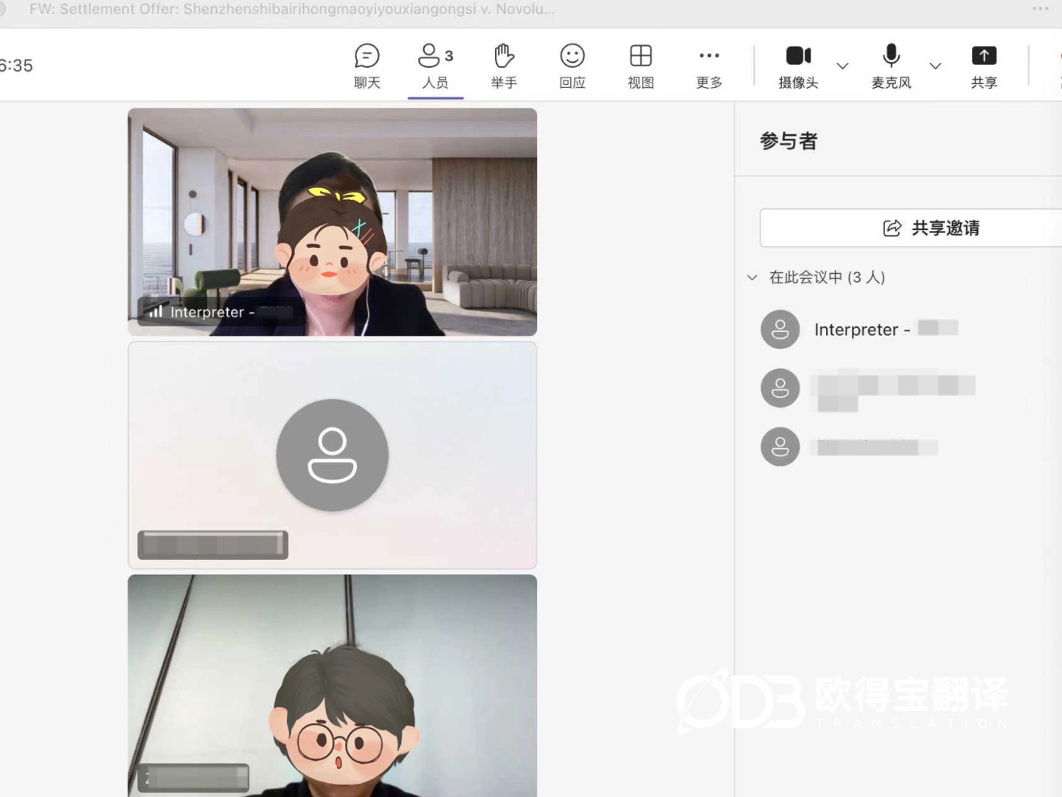Collapse the 在此会议中 (3 人) section
The height and width of the screenshot is (797, 1062).
[x=752, y=277]
